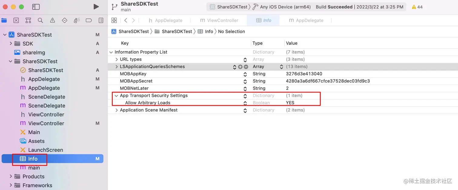Expand Application Scene Manifest
The image size is (458, 190).
point(117,110)
